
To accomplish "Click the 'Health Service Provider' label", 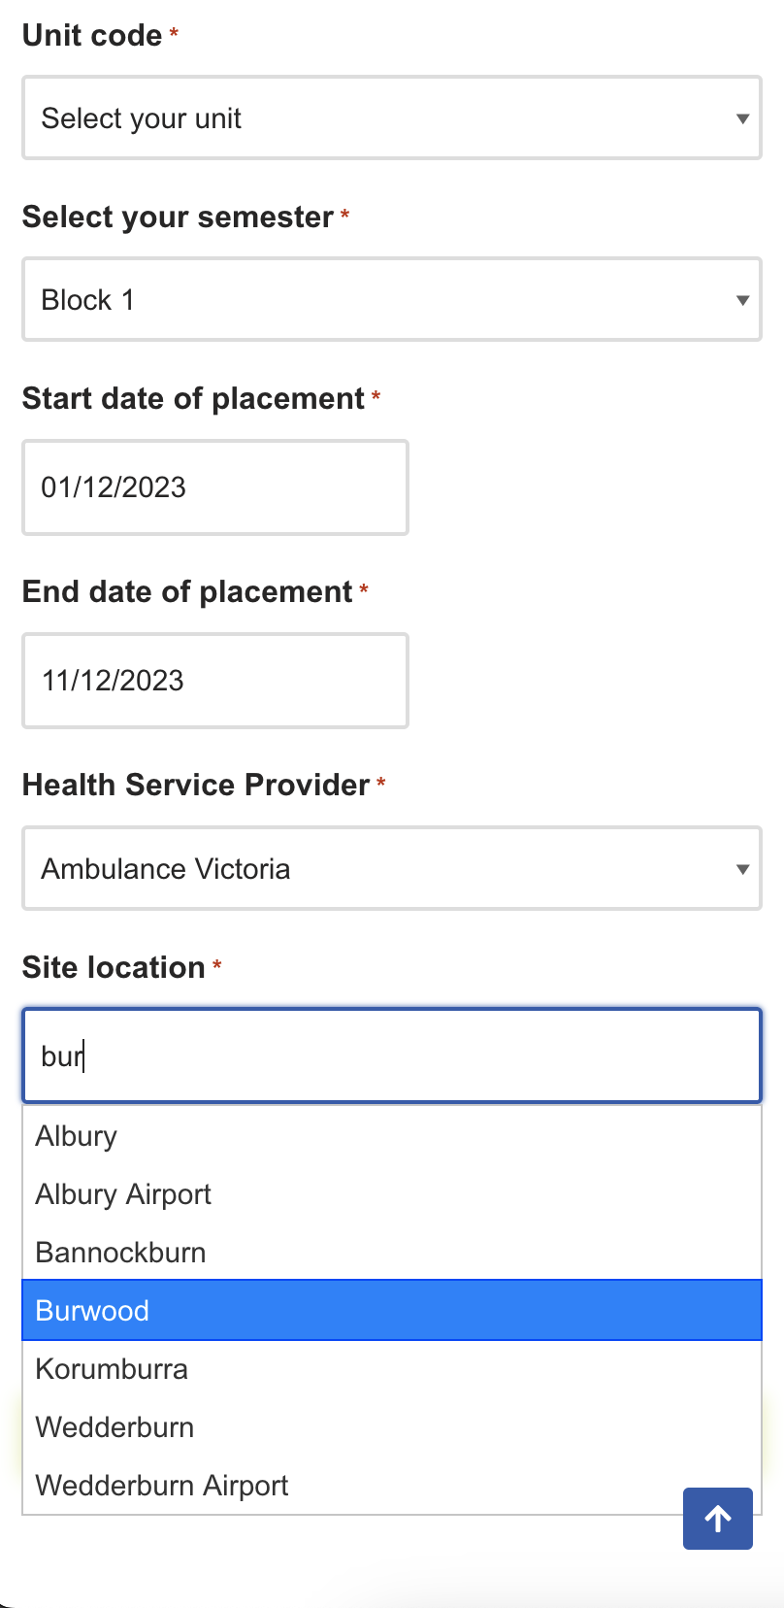I will tap(196, 785).
